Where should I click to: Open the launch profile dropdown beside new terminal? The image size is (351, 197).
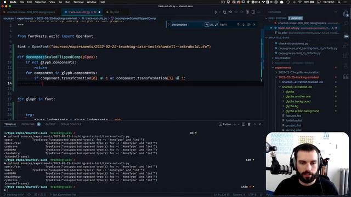239,124
